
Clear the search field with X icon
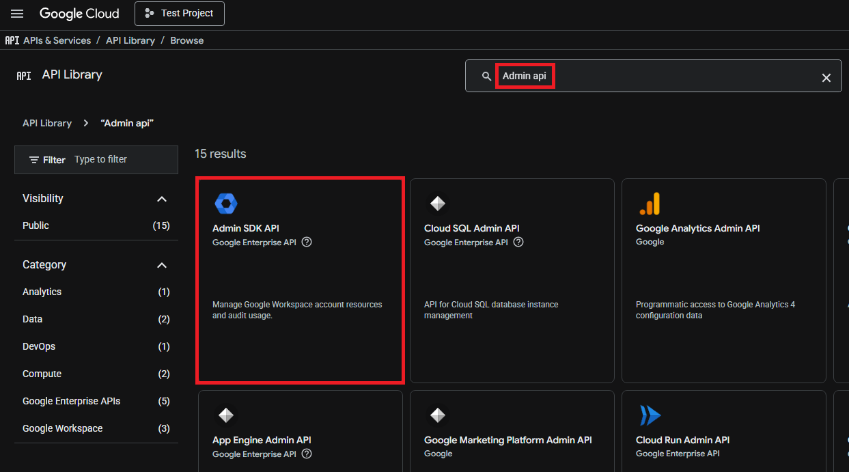tap(826, 78)
